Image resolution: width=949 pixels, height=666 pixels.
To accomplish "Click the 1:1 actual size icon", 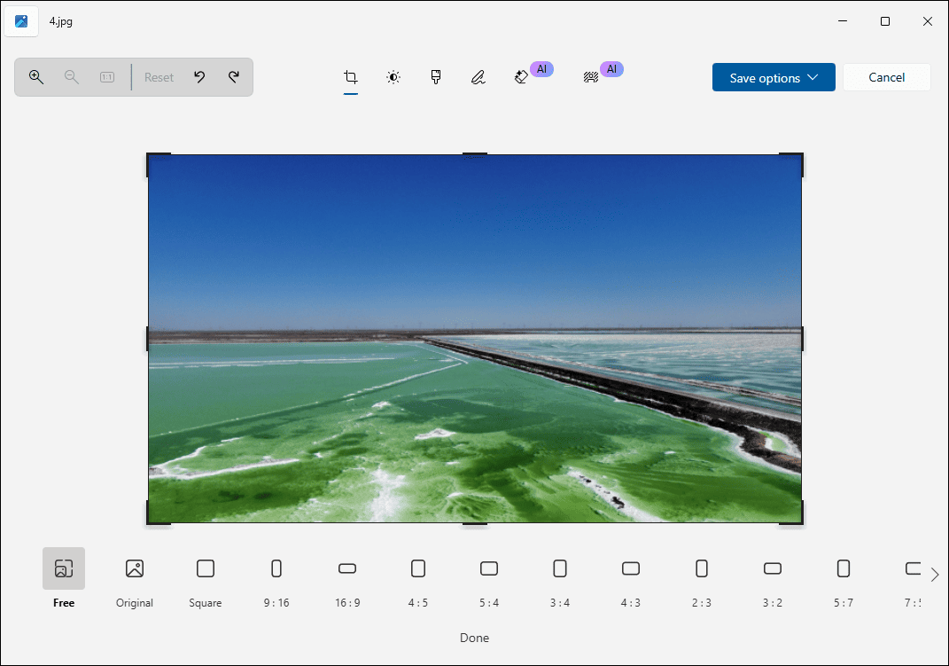I will tap(106, 77).
